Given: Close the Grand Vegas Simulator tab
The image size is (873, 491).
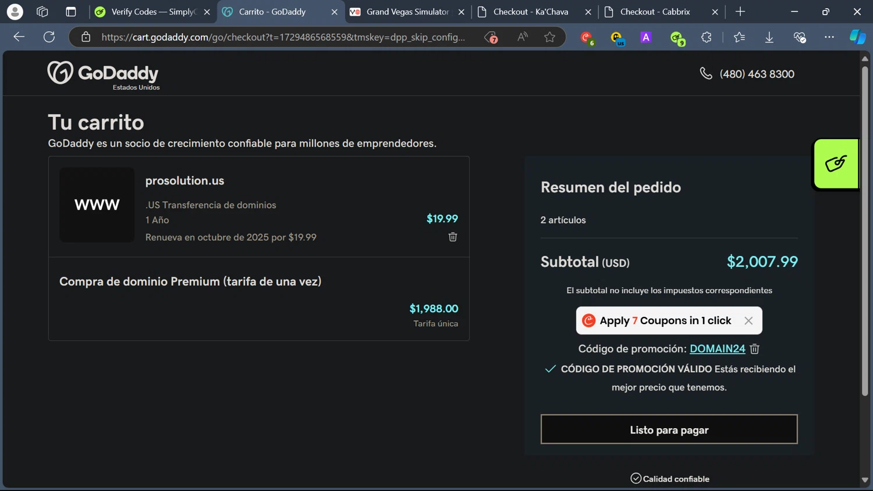Looking at the screenshot, I should click(461, 12).
